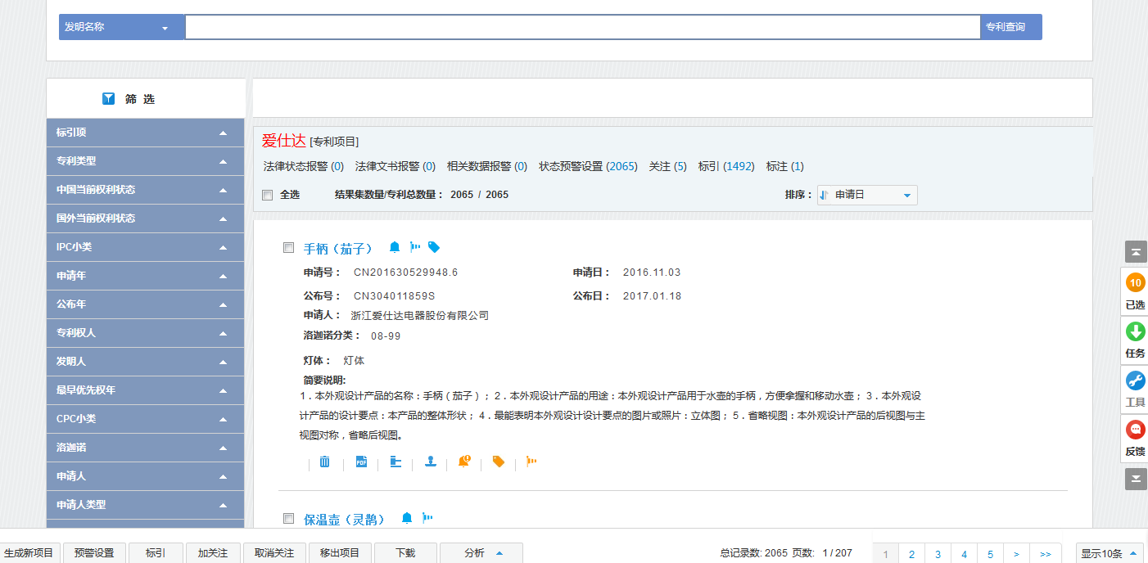Click the scroll-to-top arrow icon on right sidebar
This screenshot has height=563, width=1148.
1136,252
